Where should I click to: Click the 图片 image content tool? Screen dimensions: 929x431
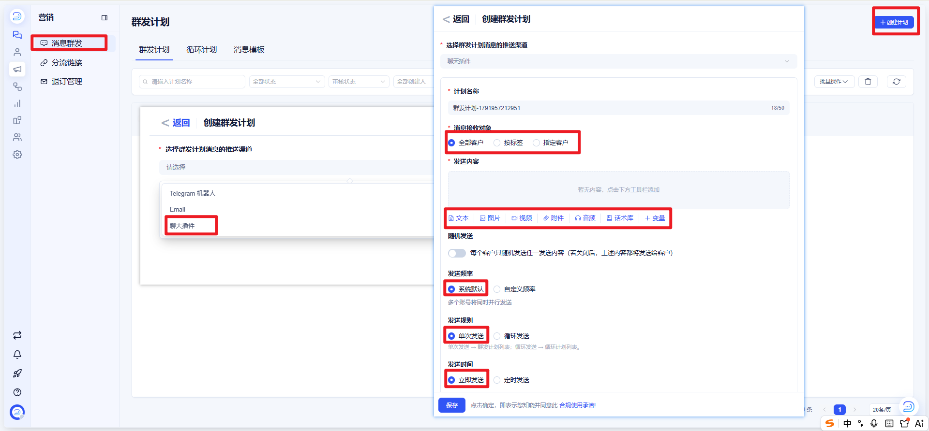click(490, 218)
